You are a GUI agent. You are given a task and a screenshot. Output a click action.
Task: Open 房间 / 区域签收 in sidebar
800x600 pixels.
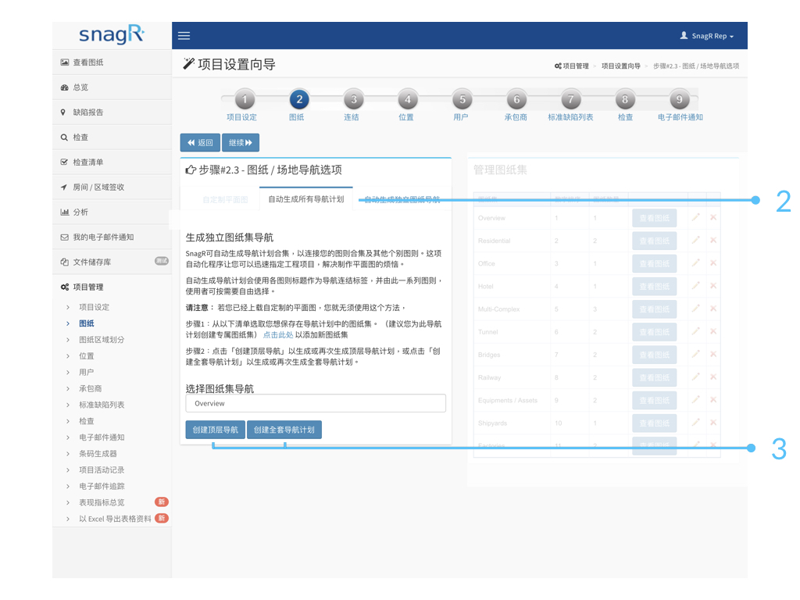[112, 187]
